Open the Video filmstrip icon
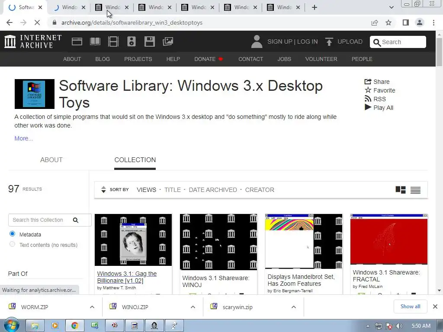 113,41
